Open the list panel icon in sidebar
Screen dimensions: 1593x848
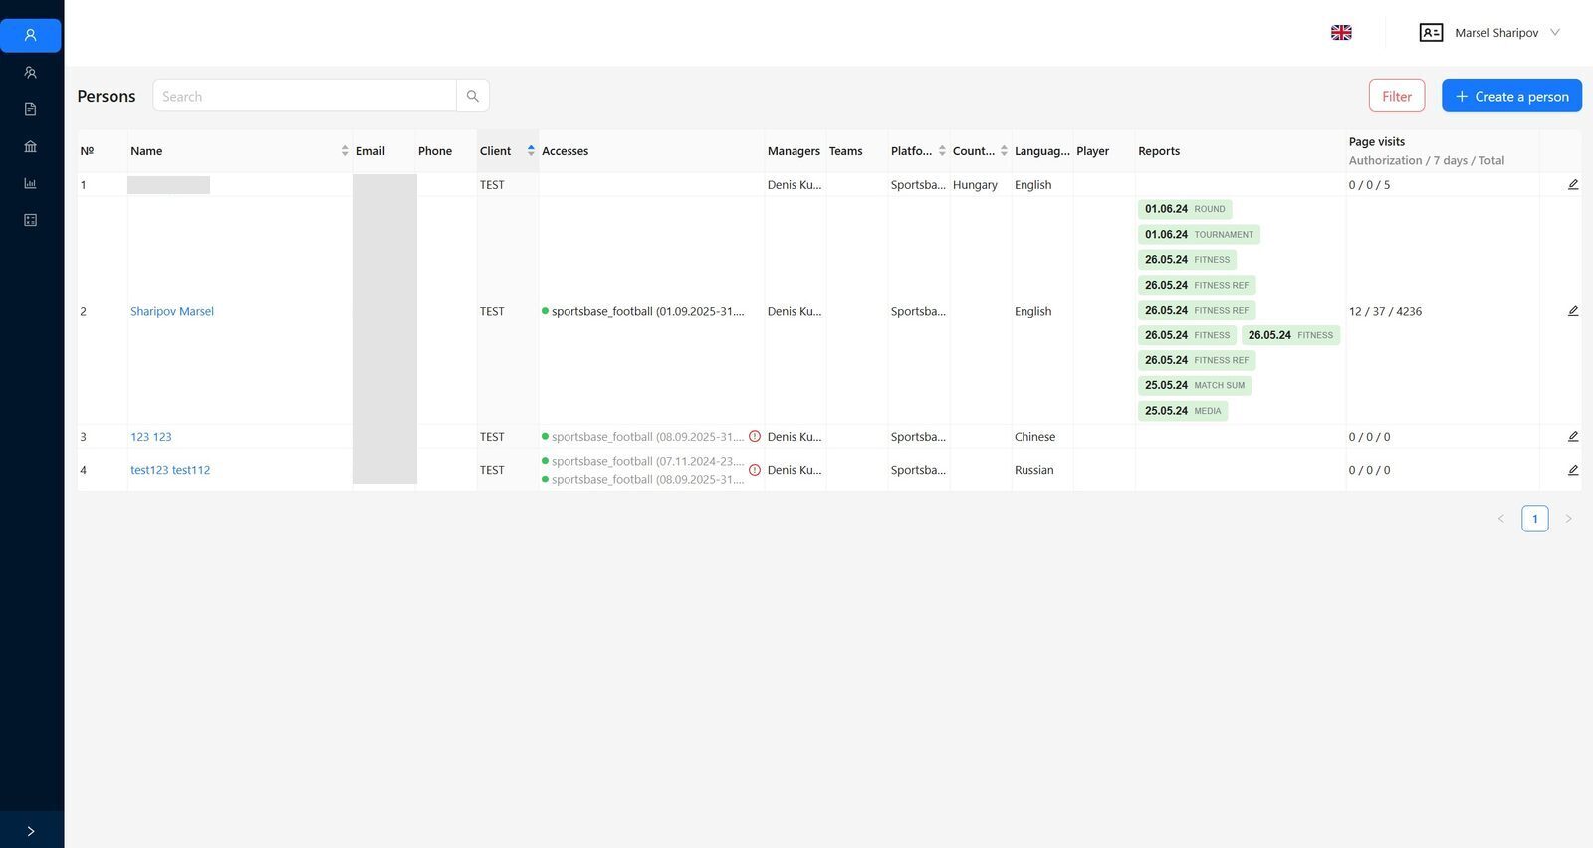pos(31,220)
